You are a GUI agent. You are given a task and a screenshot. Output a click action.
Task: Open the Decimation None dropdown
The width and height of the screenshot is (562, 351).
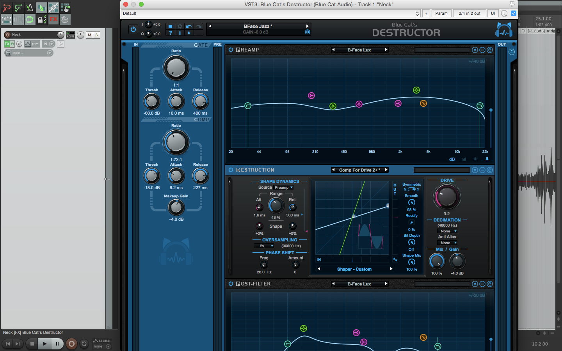pyautogui.click(x=447, y=230)
